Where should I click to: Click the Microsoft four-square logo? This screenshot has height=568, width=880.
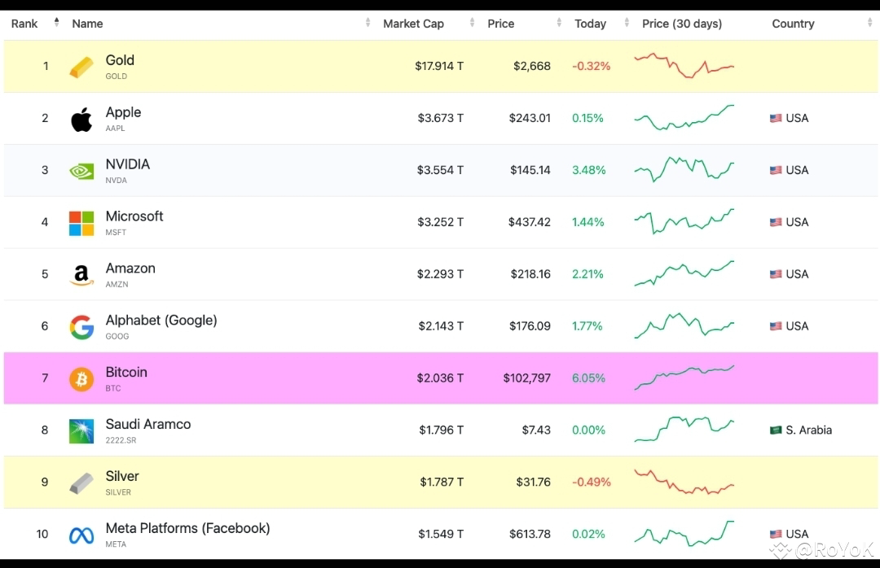pyautogui.click(x=81, y=223)
